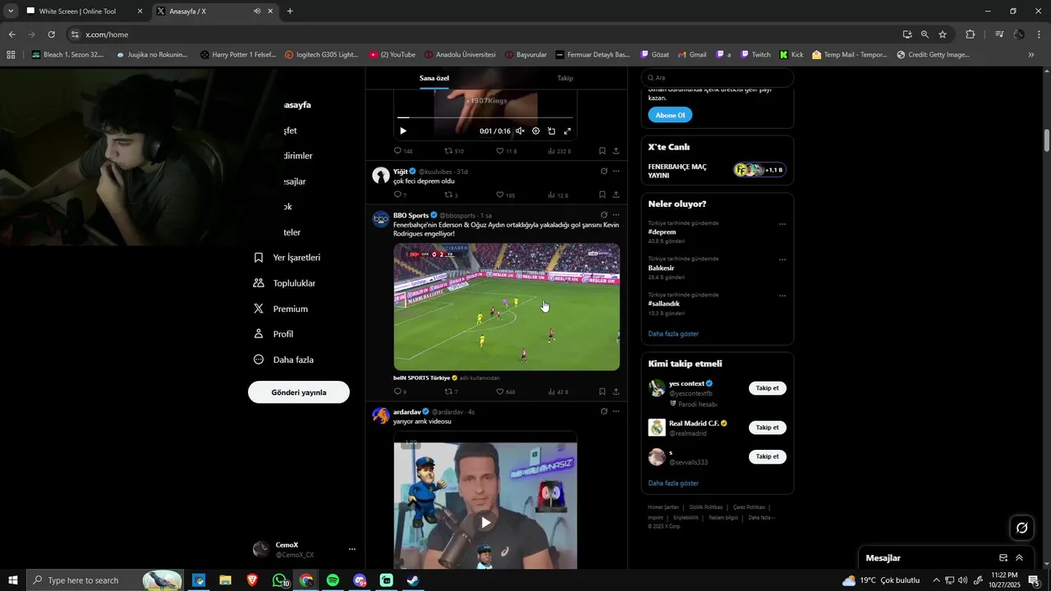Go to Profil page

273,334
